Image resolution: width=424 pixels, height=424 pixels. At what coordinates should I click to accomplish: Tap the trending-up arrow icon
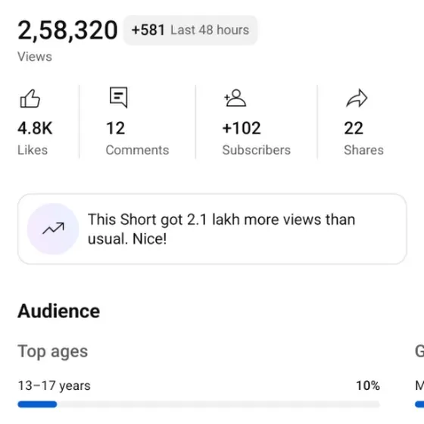(x=53, y=229)
